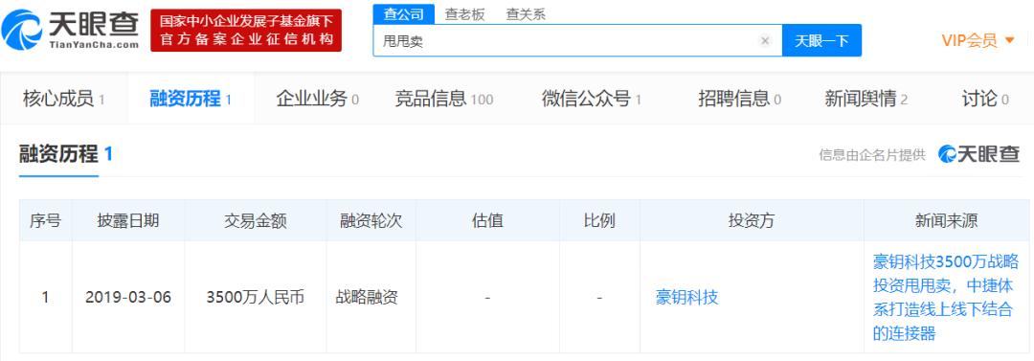Click the red 官方备案企业征信机构 banner
This screenshot has height=361, width=1034.
[x=246, y=31]
